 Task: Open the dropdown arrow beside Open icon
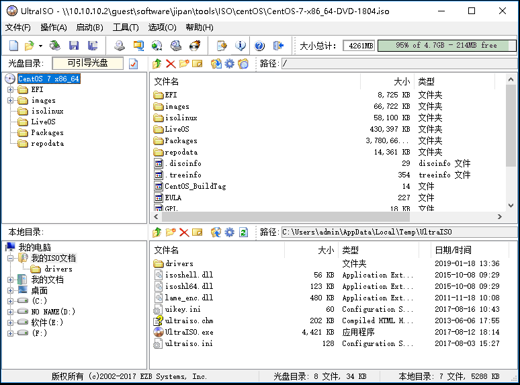(x=40, y=46)
